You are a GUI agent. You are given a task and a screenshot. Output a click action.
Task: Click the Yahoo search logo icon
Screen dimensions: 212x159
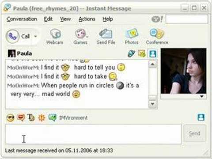point(157,19)
